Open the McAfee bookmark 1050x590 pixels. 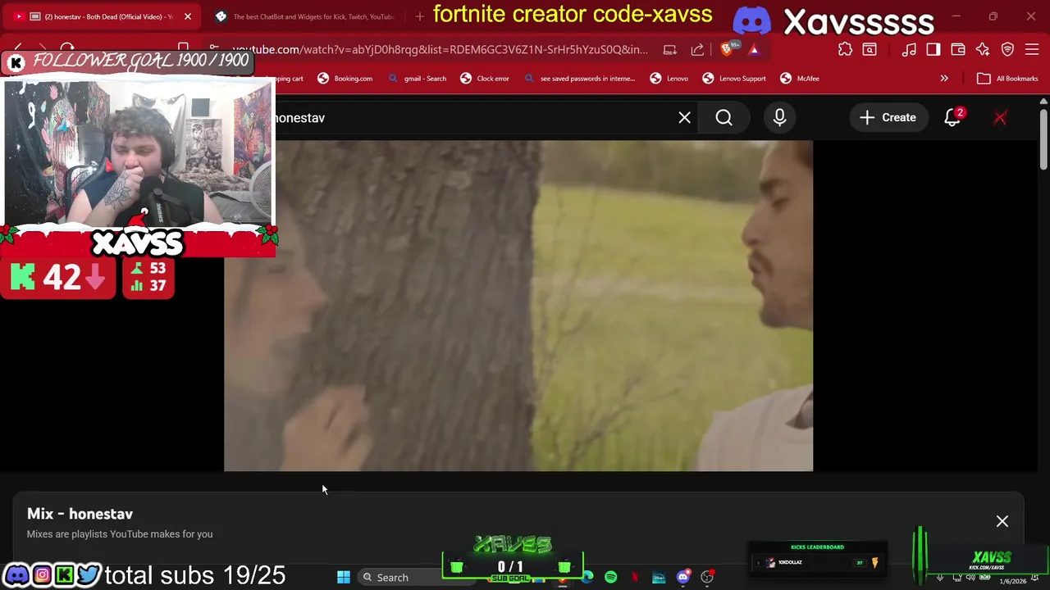[800, 79]
